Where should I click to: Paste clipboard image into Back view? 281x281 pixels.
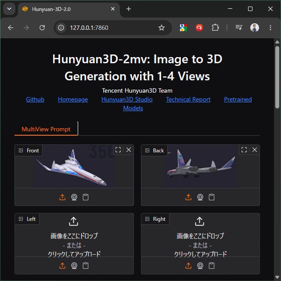click(212, 197)
